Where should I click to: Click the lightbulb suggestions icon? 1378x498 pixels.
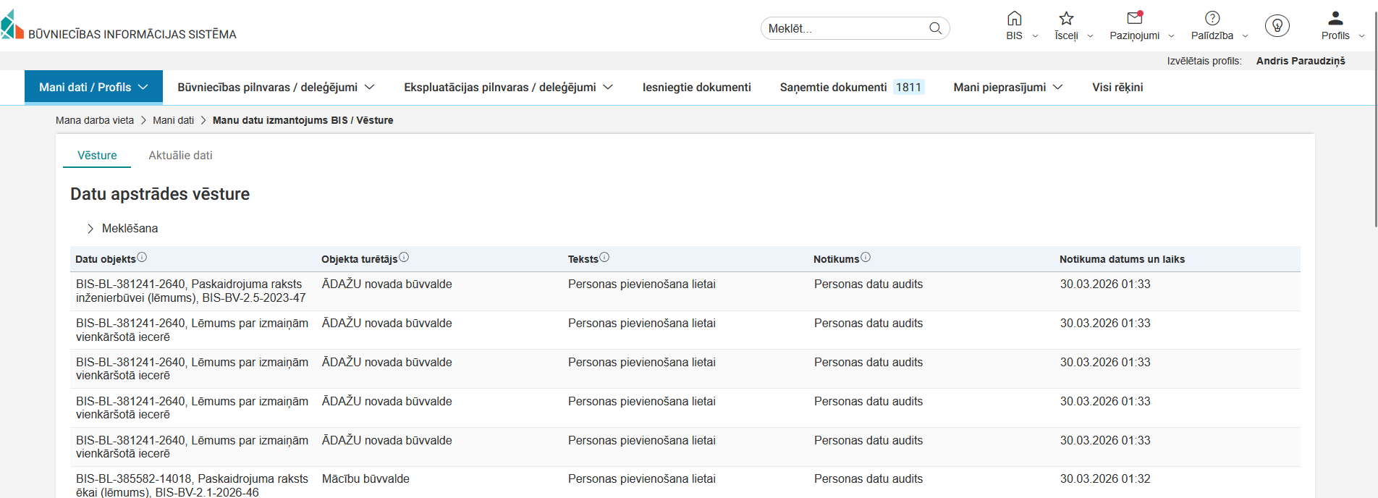1277,26
